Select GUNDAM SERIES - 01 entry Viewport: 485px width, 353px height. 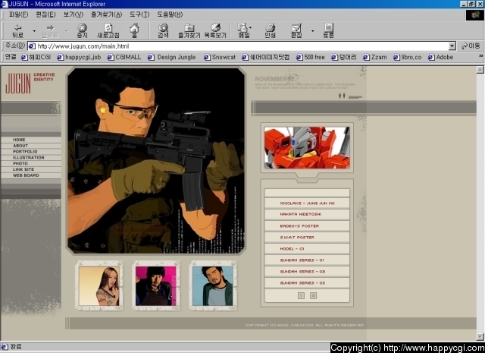[x=307, y=260]
